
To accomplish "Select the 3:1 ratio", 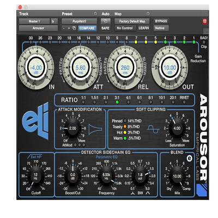I will [x=117, y=102].
